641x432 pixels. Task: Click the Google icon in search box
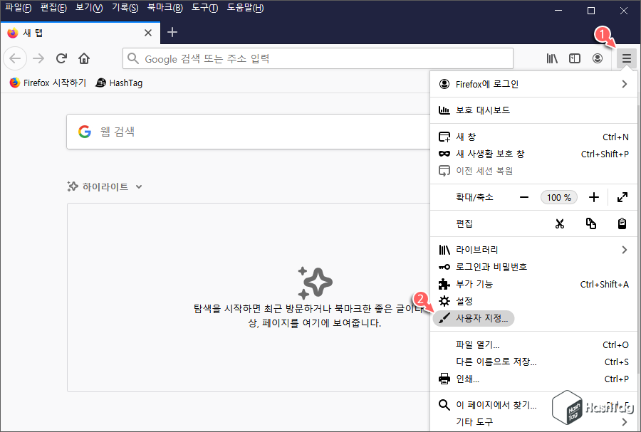pos(85,131)
